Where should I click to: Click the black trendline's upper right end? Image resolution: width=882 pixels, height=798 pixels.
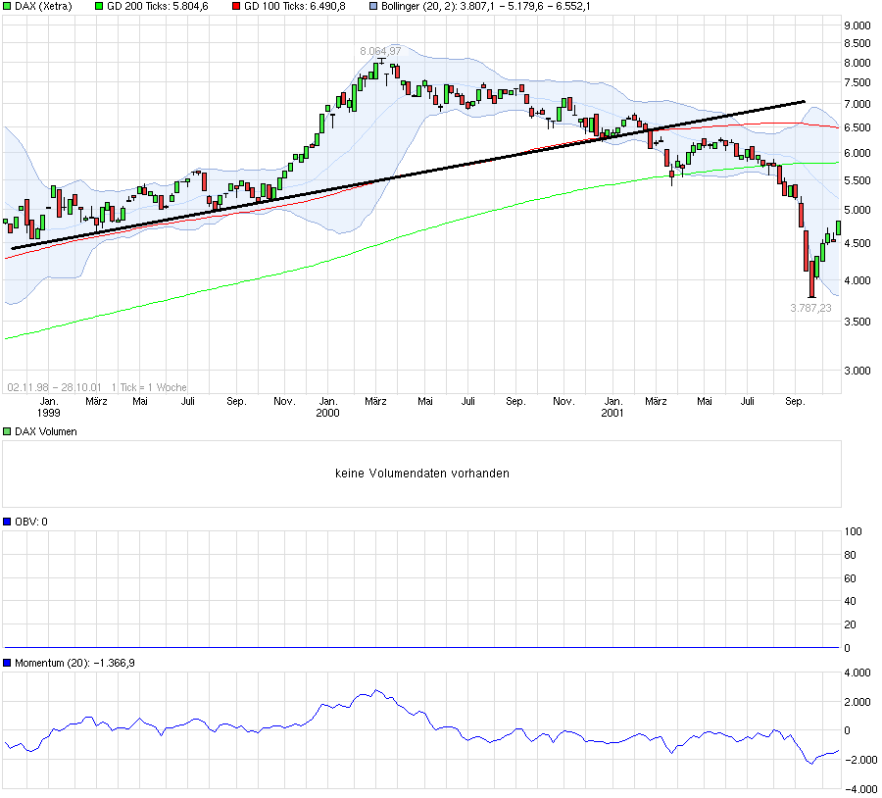[x=804, y=102]
